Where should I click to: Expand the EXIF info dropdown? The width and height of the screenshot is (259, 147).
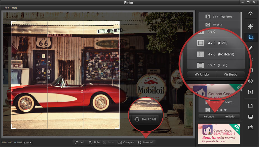click(28, 143)
